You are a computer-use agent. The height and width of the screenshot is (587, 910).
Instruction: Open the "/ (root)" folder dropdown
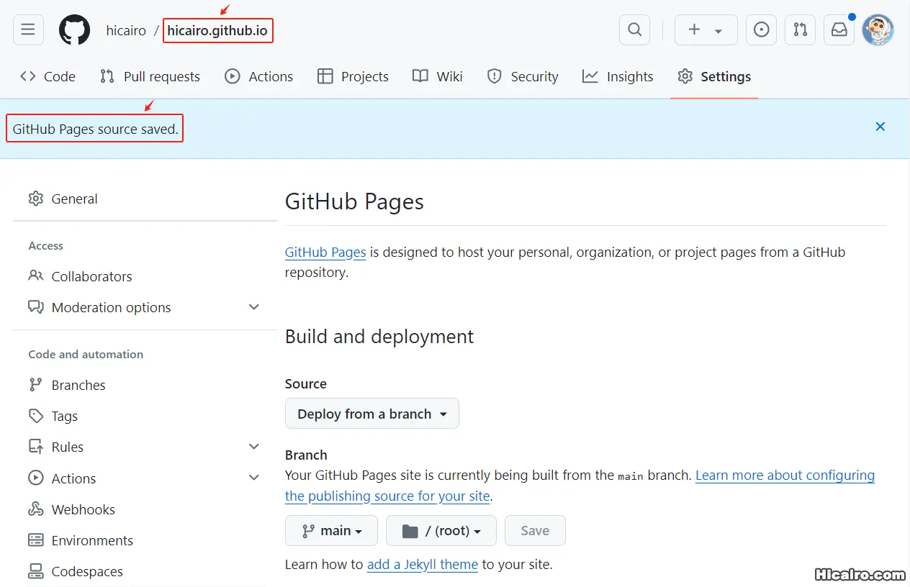click(x=441, y=530)
